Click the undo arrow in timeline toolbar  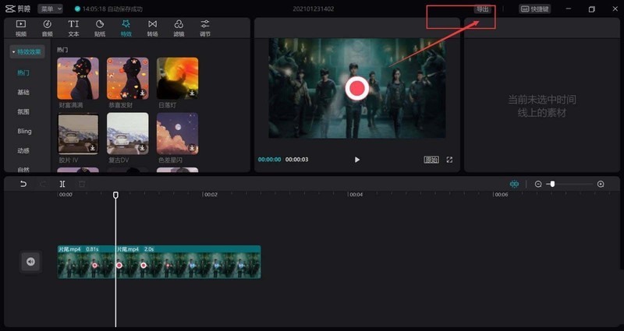tap(23, 184)
